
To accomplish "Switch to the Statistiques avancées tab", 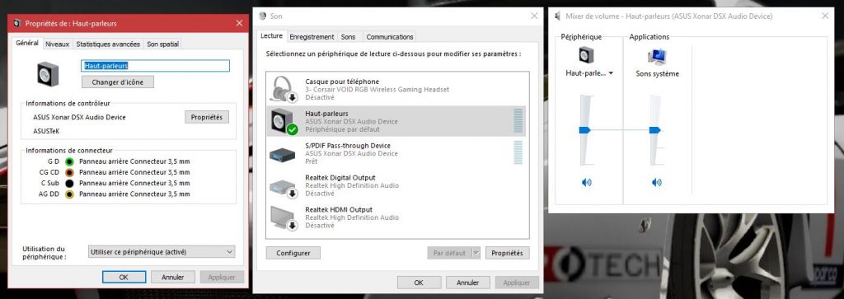I will [108, 44].
